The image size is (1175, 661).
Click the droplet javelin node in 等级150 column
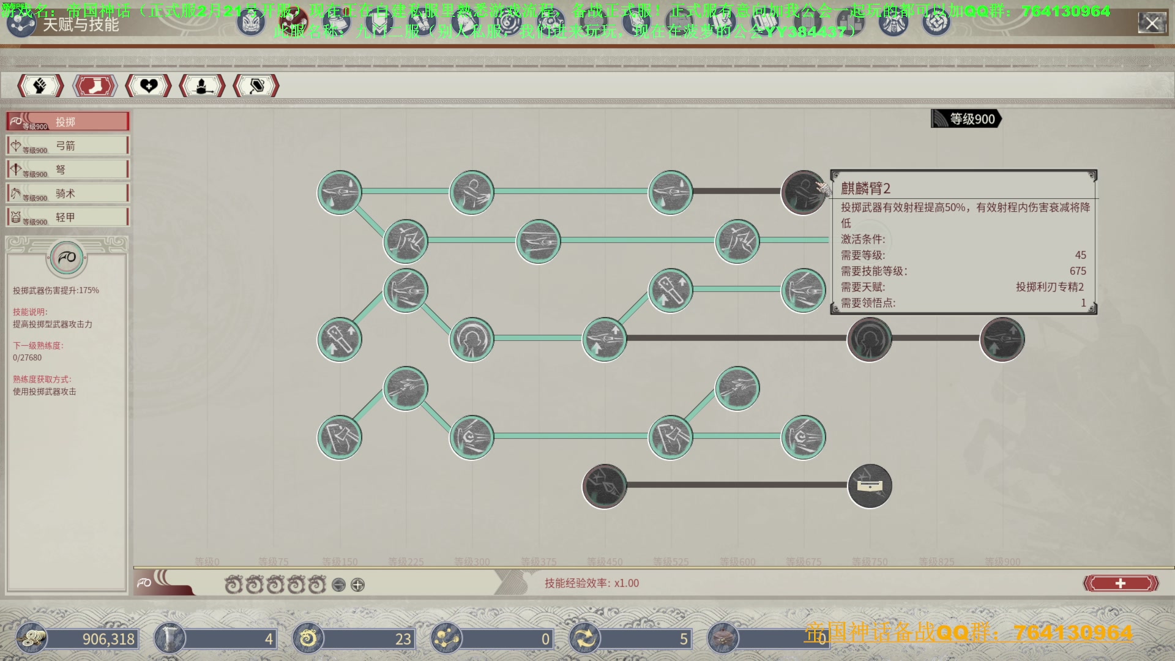point(339,193)
